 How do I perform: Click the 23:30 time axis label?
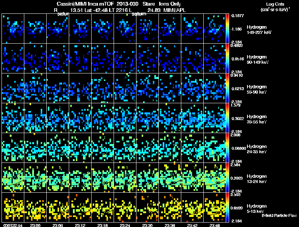pos(147,226)
